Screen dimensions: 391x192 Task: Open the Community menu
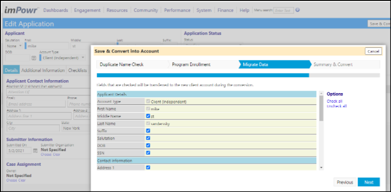(x=146, y=10)
